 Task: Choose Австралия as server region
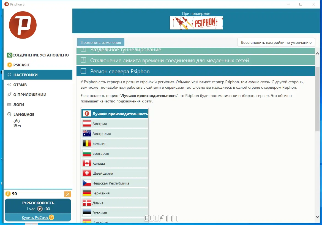pos(115,134)
